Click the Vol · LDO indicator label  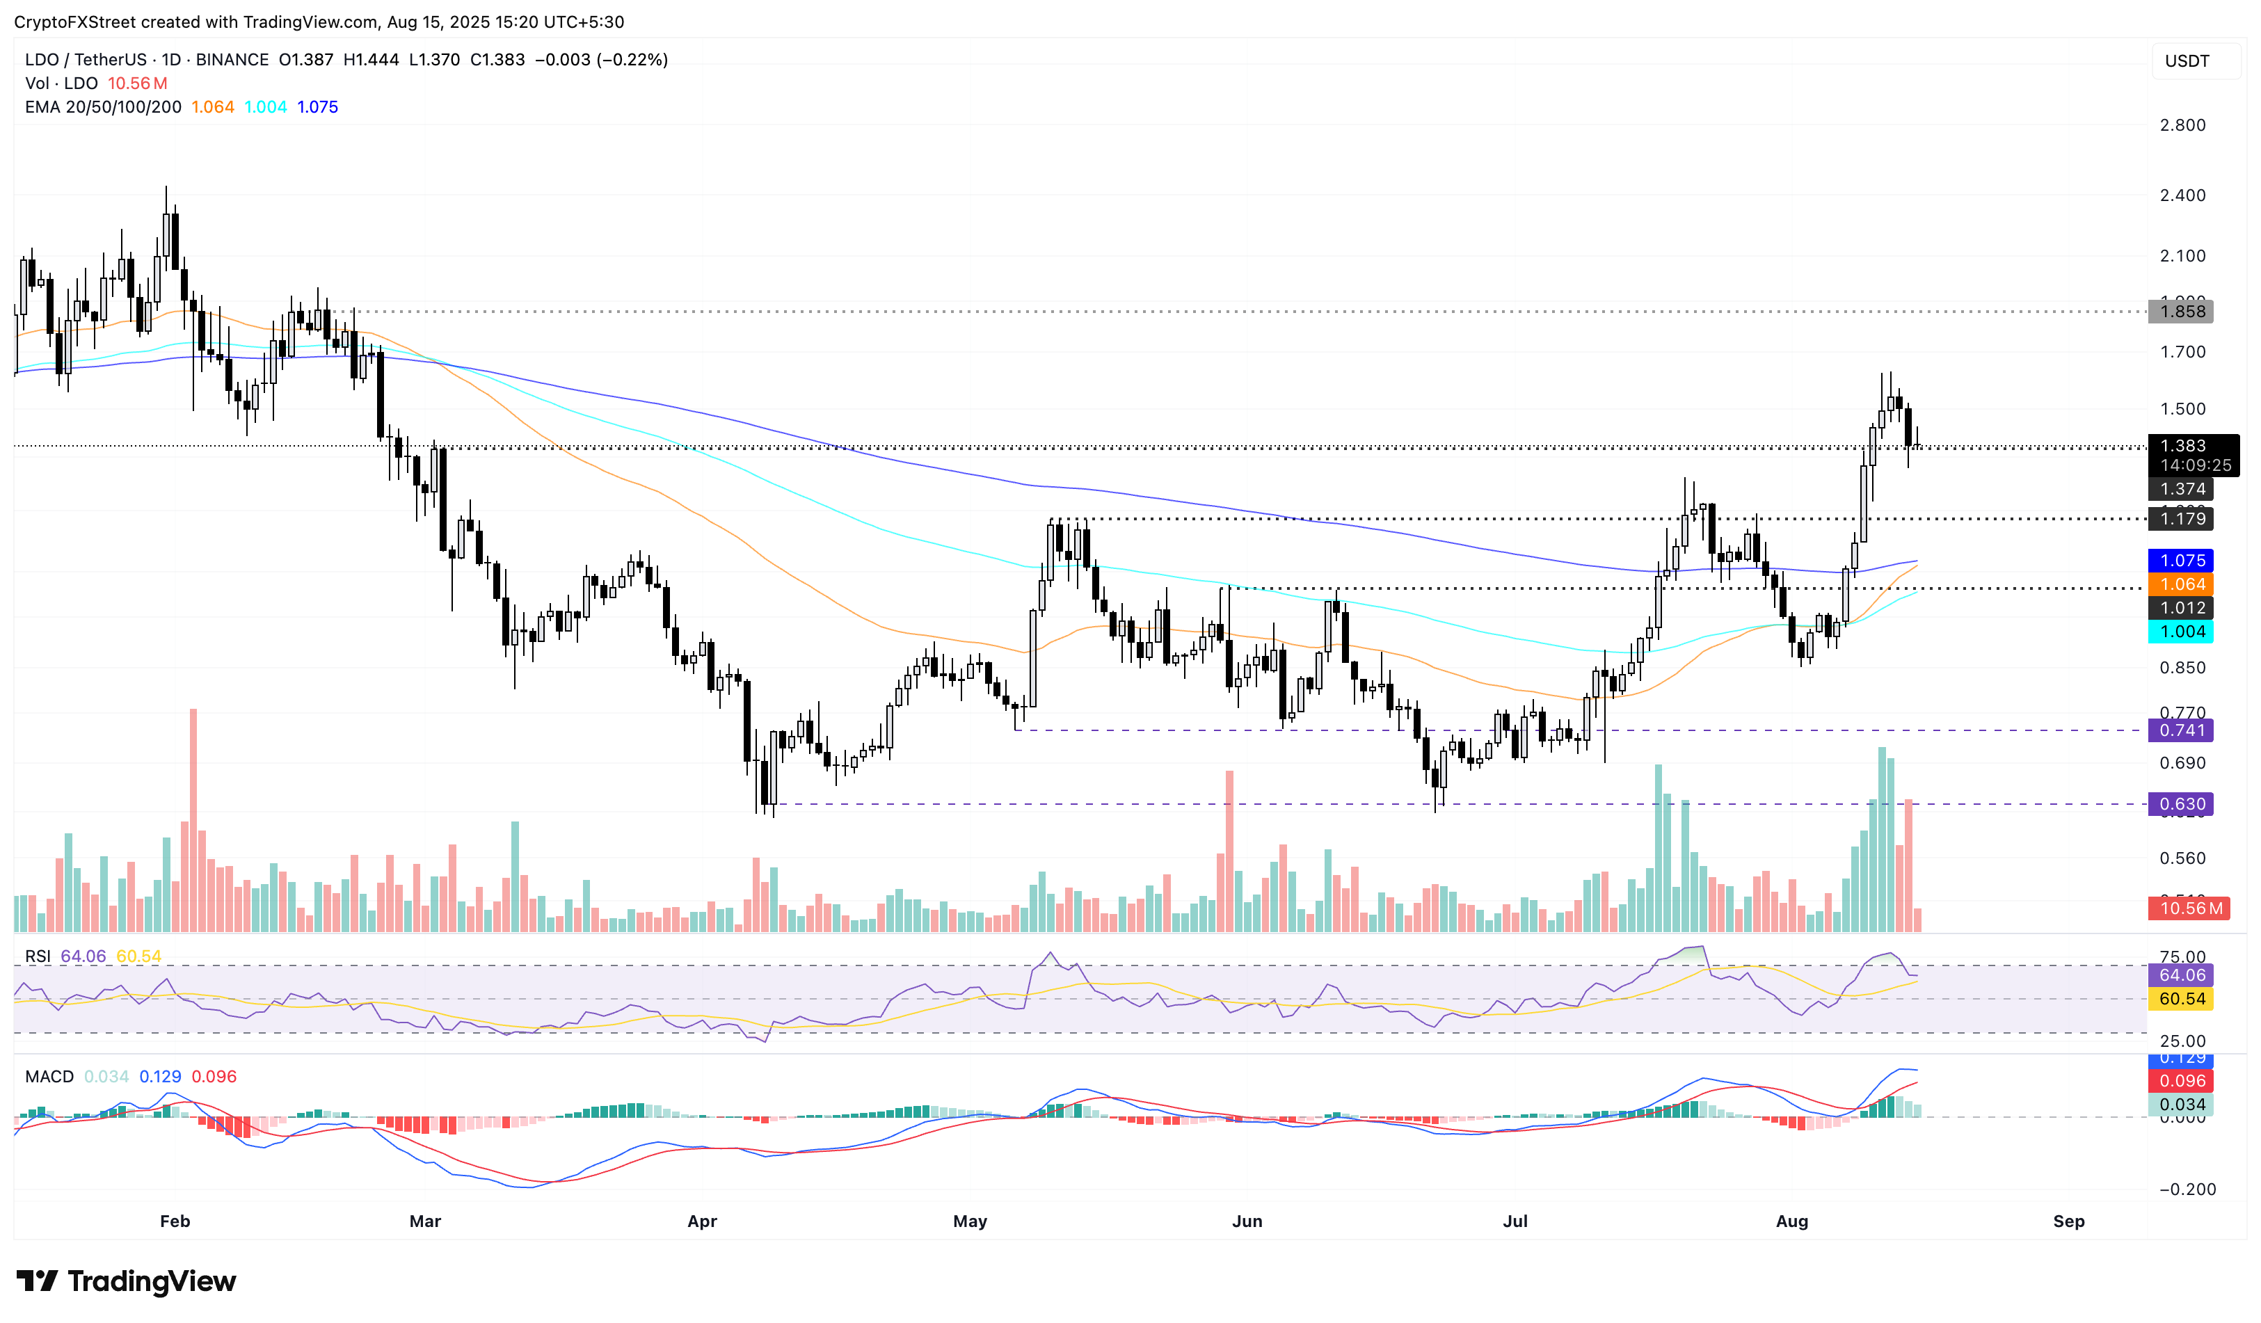tap(61, 83)
